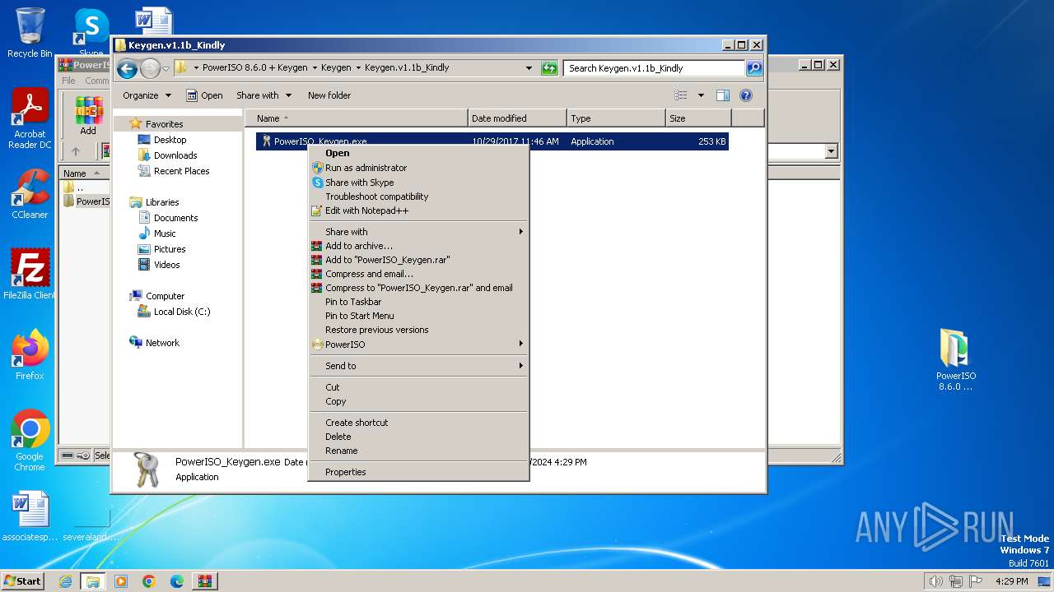Click the volume icon in system tray

935,581
